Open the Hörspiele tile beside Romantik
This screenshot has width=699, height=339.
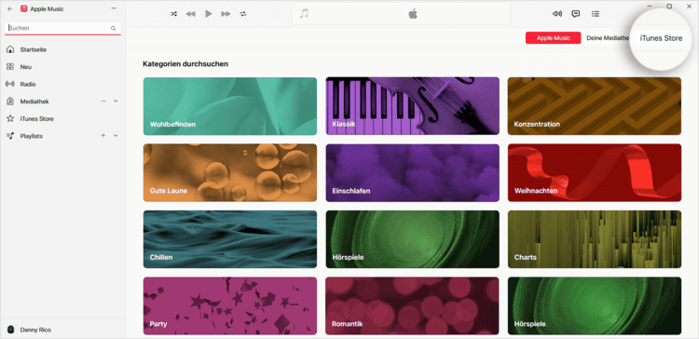[x=595, y=305]
